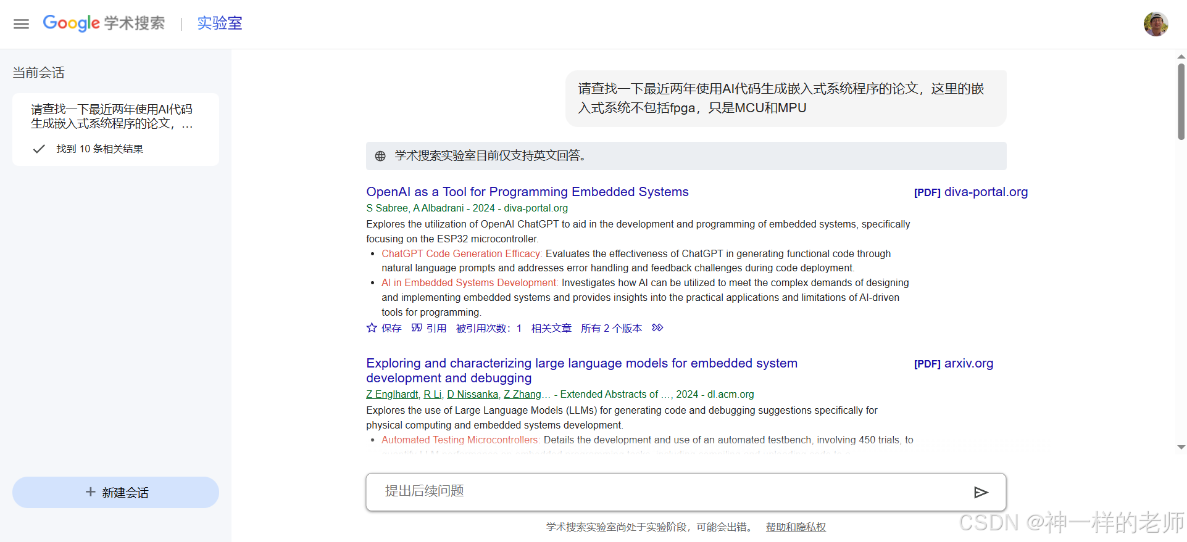Open the arxiv.org PDF link
The image size is (1187, 542).
tap(953, 363)
